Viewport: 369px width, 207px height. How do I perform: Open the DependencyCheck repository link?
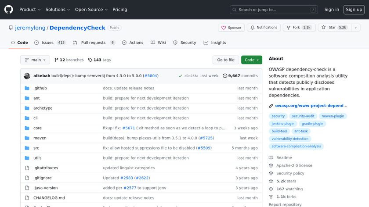click(x=77, y=28)
